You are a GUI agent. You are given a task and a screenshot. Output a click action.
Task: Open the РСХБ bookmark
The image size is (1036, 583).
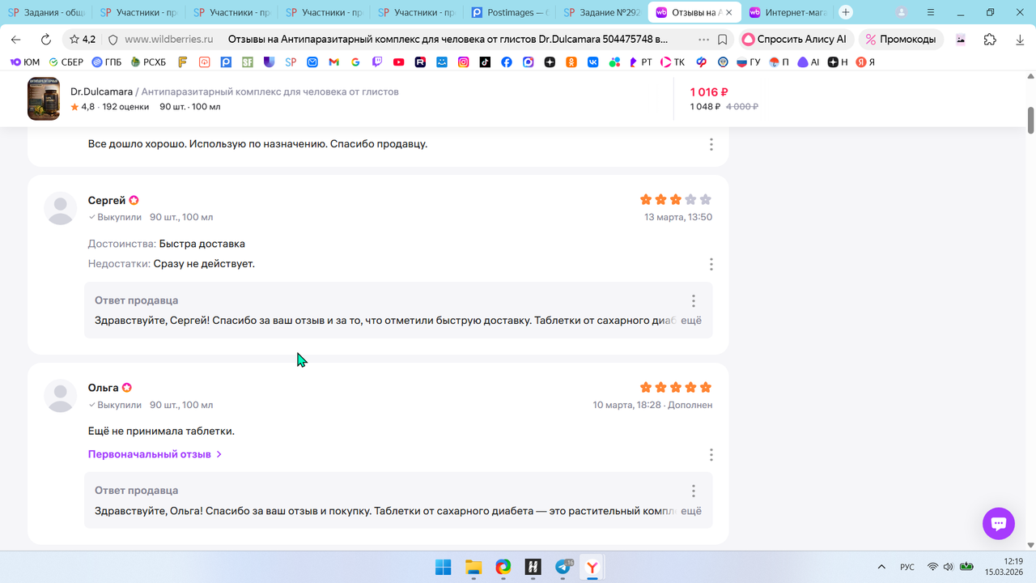coord(148,62)
